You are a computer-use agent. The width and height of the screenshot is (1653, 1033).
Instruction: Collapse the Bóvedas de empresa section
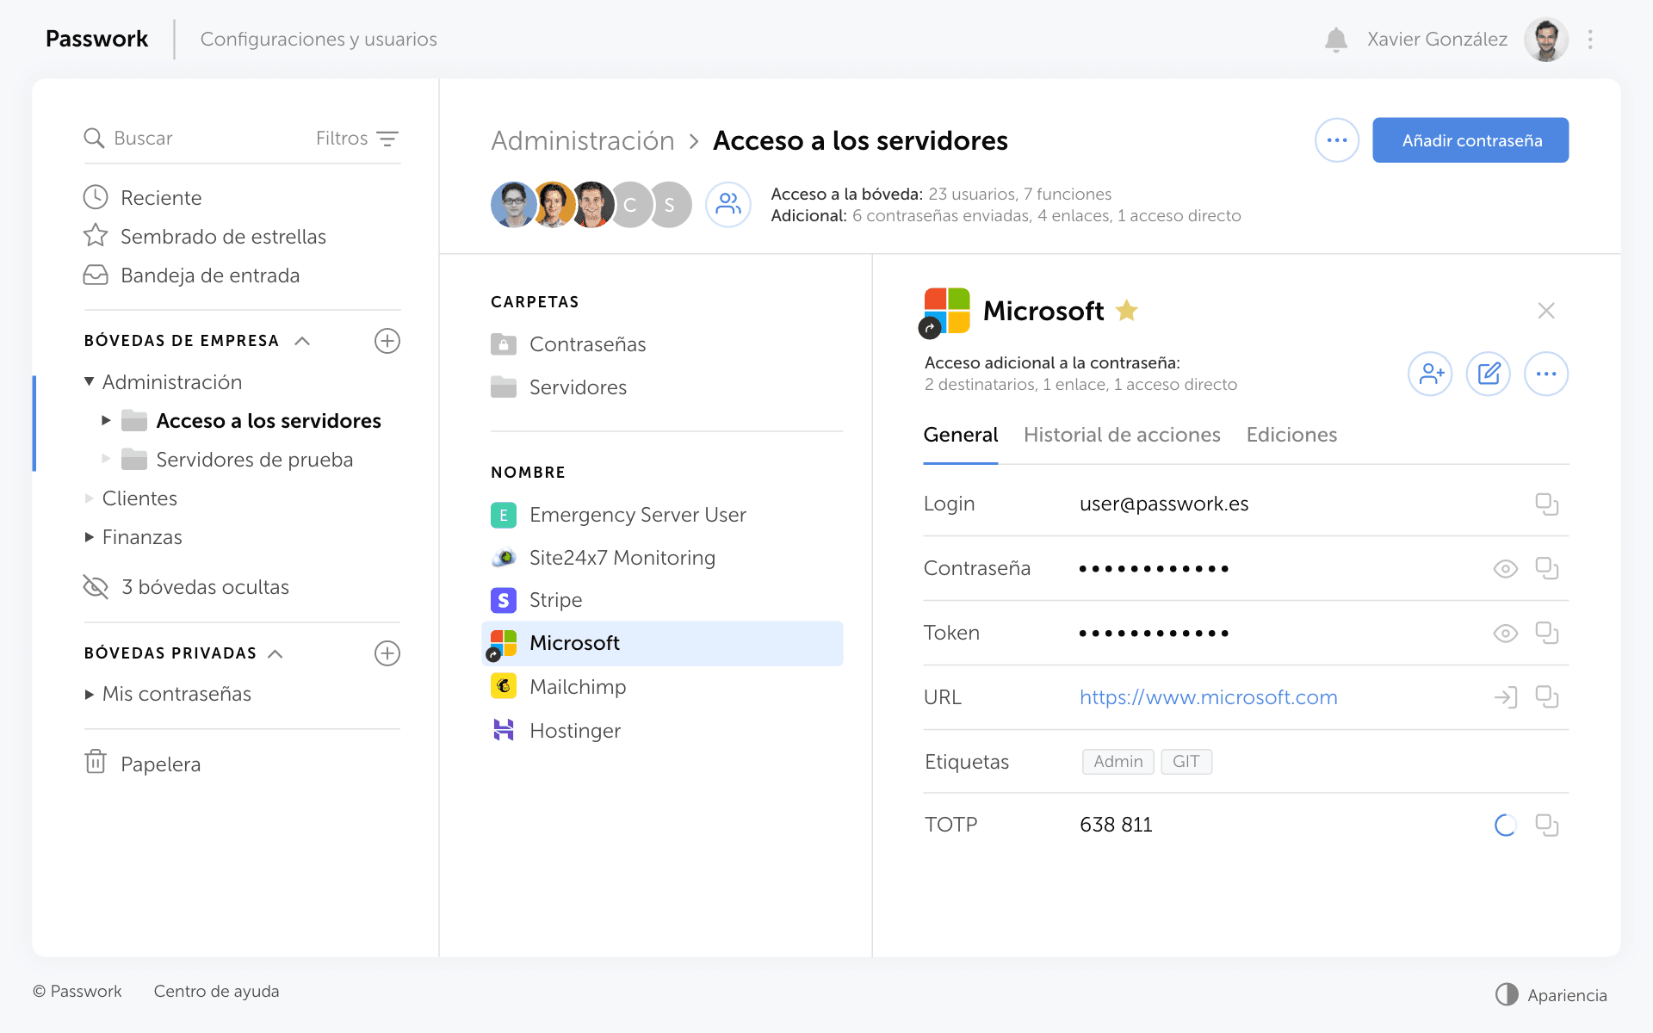click(x=302, y=341)
